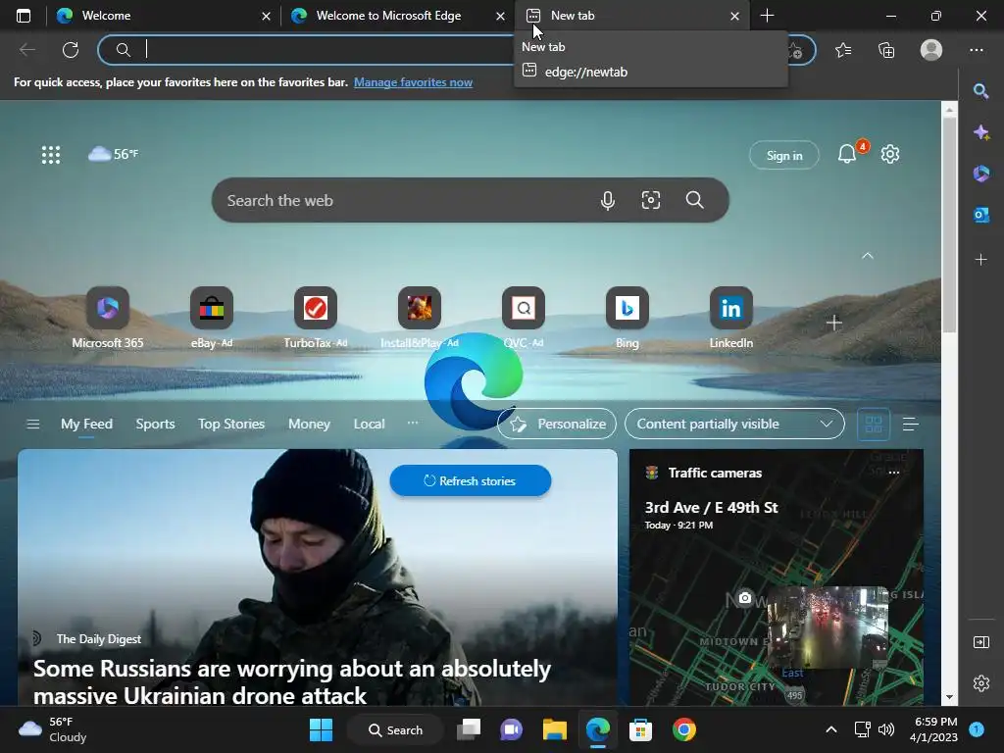Viewport: 1004px width, 753px height.
Task: Click Refresh stories button
Action: 470,480
